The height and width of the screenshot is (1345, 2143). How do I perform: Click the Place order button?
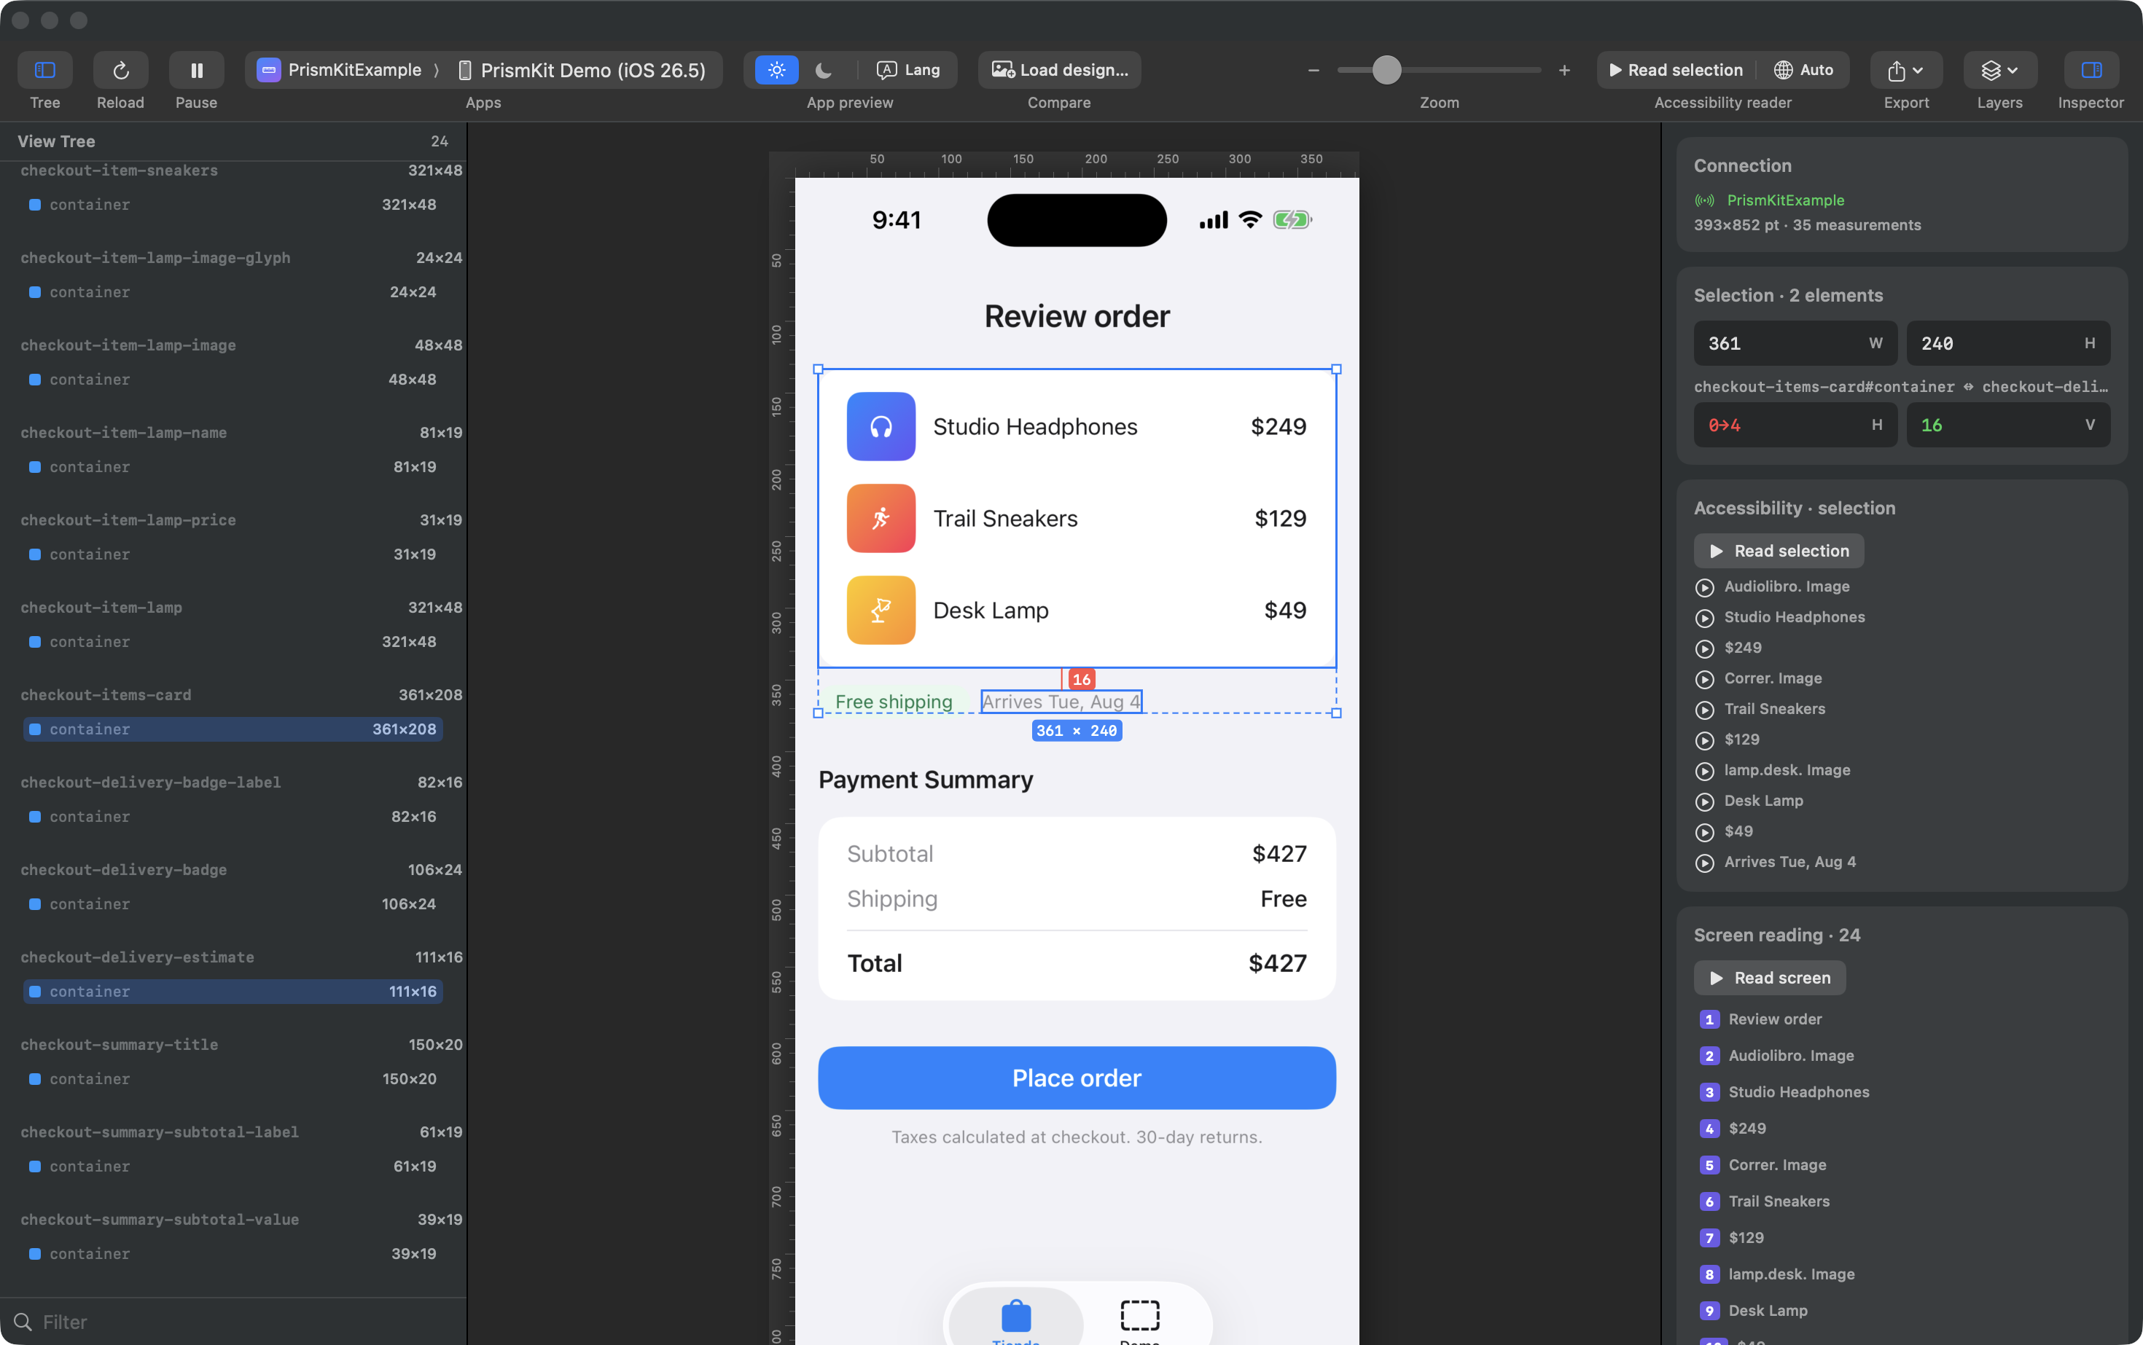click(x=1076, y=1078)
